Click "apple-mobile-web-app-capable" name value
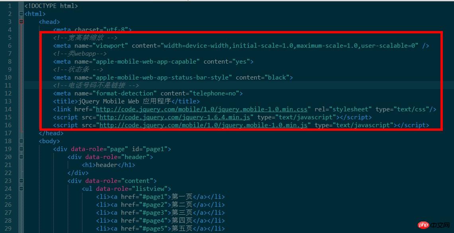Screen dimensions: 454x233 coord(146,62)
